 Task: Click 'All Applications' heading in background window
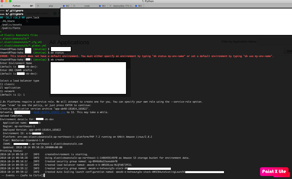click(x=69, y=42)
